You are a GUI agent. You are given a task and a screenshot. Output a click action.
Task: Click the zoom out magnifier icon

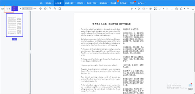pyautogui.click(x=50, y=9)
